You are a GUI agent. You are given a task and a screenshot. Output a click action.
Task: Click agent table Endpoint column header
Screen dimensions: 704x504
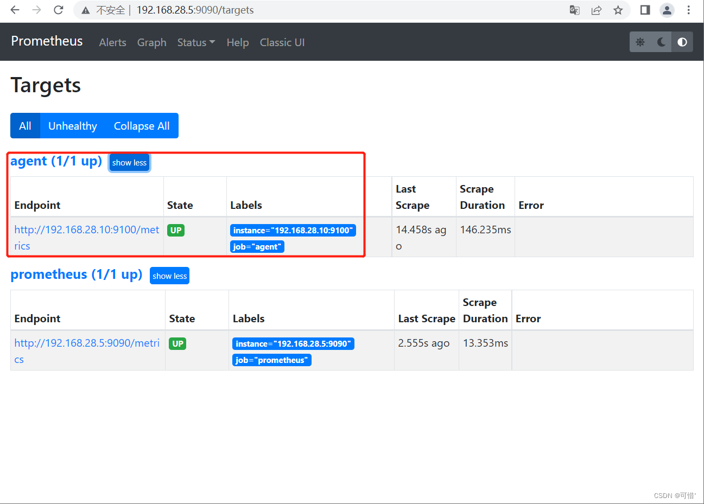tap(37, 205)
